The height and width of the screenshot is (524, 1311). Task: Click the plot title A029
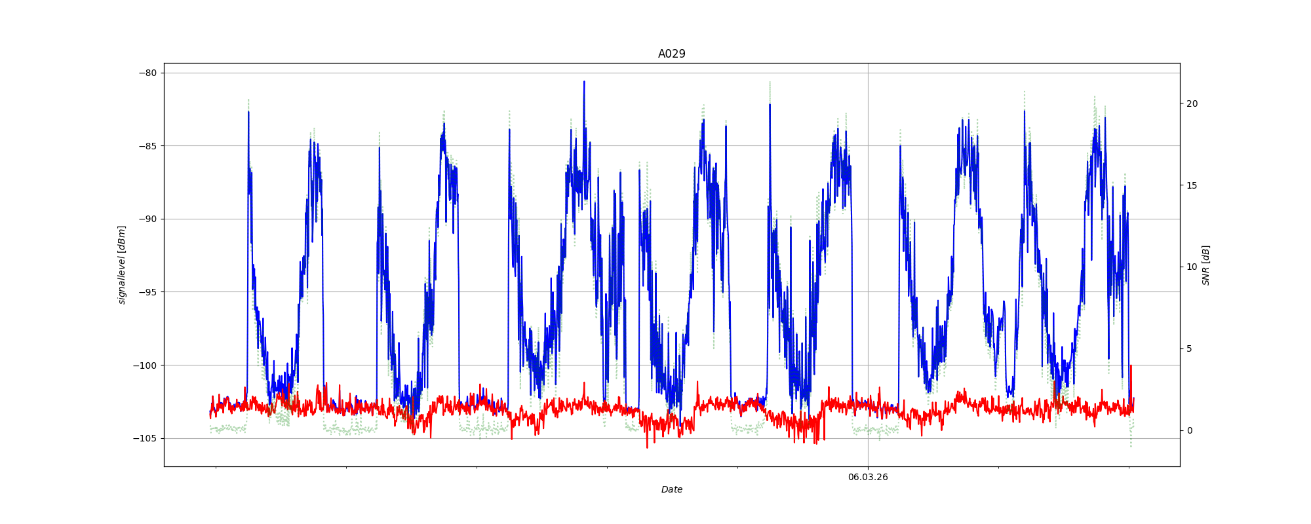point(671,54)
